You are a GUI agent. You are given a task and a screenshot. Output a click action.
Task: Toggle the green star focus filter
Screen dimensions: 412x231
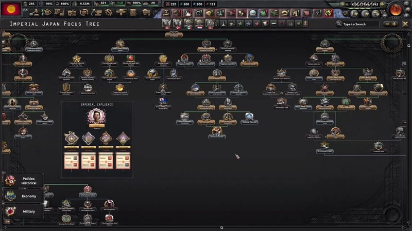click(240, 24)
